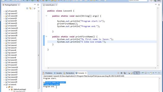The width and height of the screenshot is (163, 92).
Task: Remove launch from Console
Action: click(x=121, y=73)
